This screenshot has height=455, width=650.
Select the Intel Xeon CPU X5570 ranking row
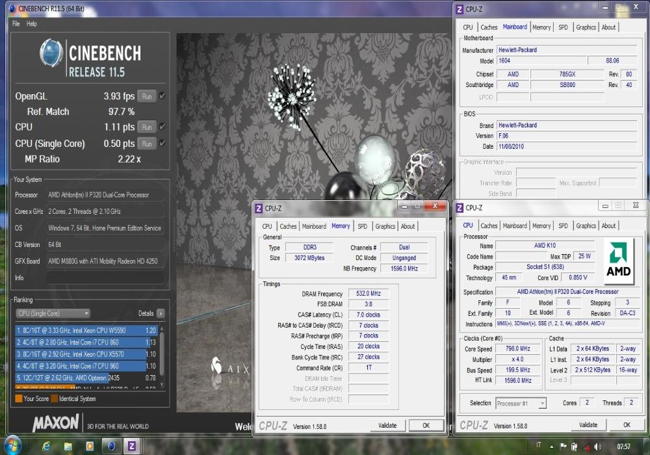pos(86,354)
